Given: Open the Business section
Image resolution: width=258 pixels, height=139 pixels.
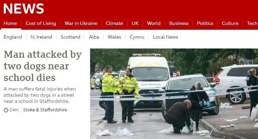Looking at the screenshot, I should tap(179, 23).
